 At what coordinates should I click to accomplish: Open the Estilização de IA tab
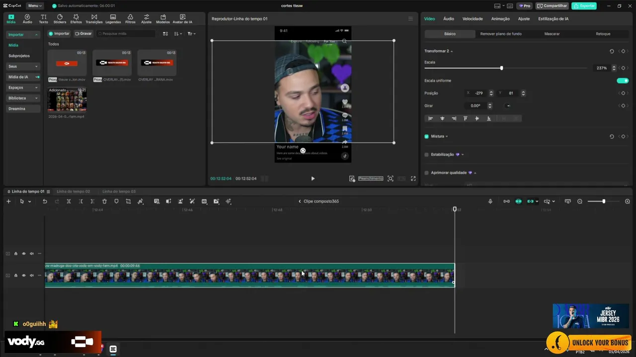(x=554, y=19)
